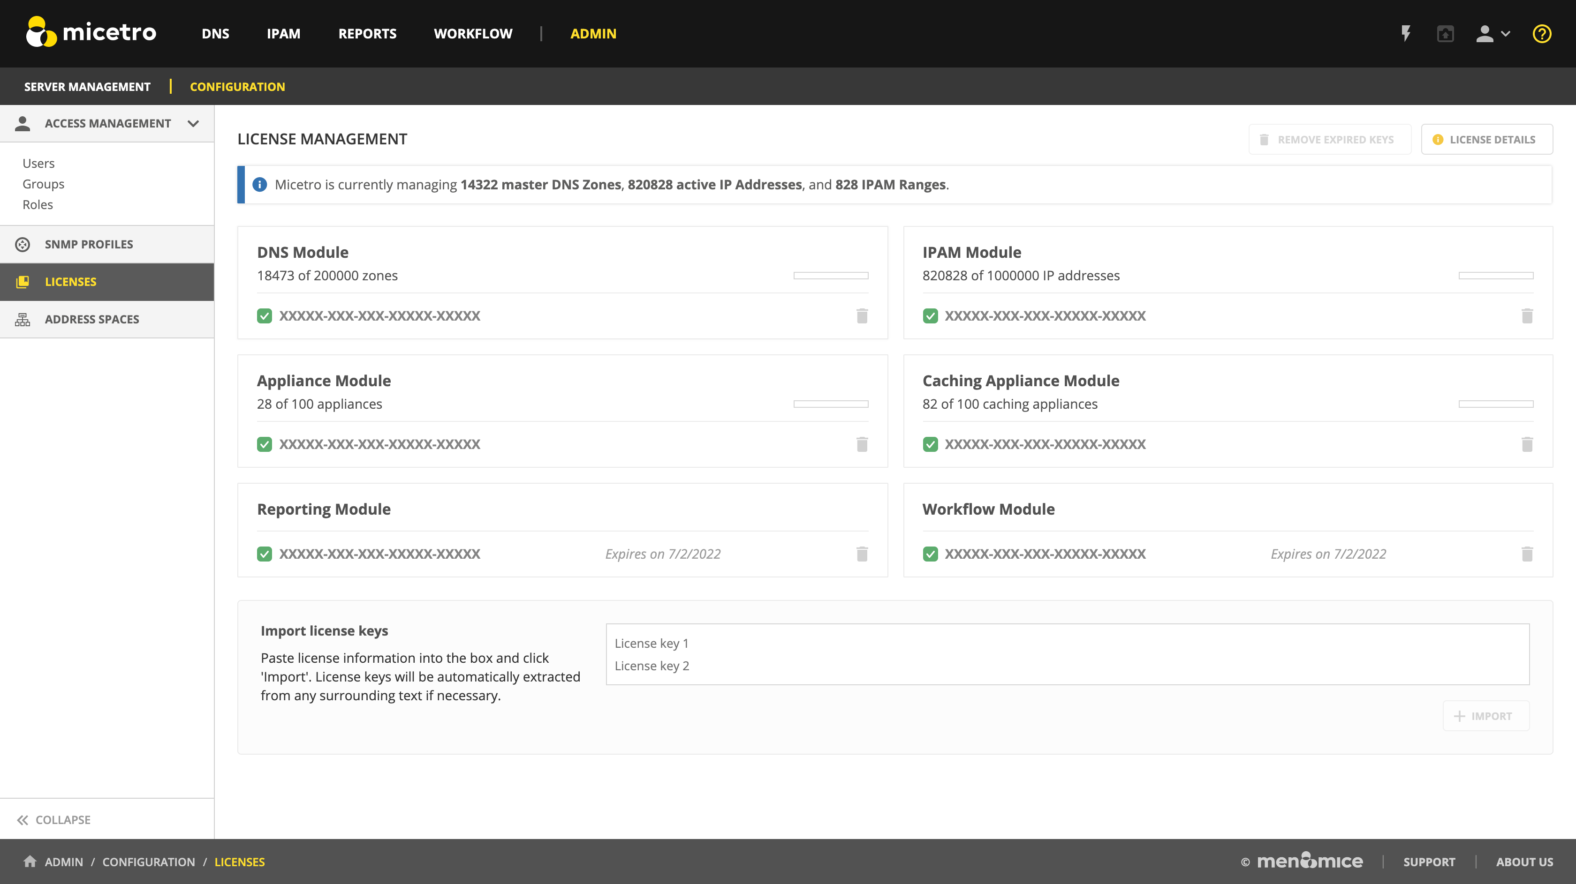Viewport: 1576px width, 884px height.
Task: Open the Support link in footer
Action: pyautogui.click(x=1429, y=862)
